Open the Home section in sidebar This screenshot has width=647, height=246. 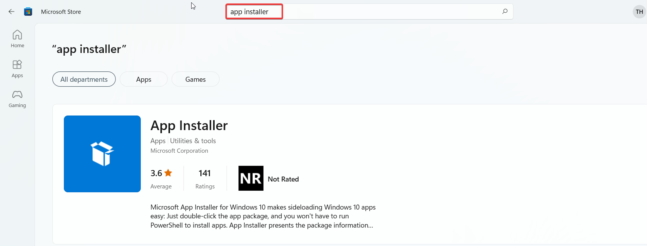tap(17, 39)
